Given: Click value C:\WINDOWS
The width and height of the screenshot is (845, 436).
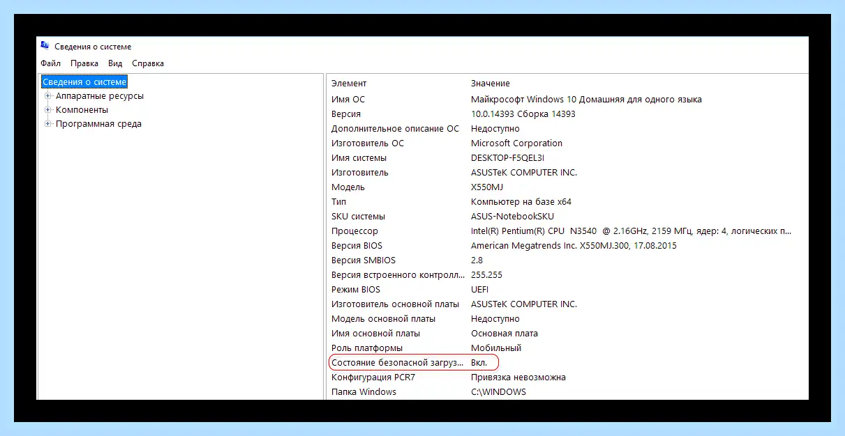Looking at the screenshot, I should pos(498,392).
